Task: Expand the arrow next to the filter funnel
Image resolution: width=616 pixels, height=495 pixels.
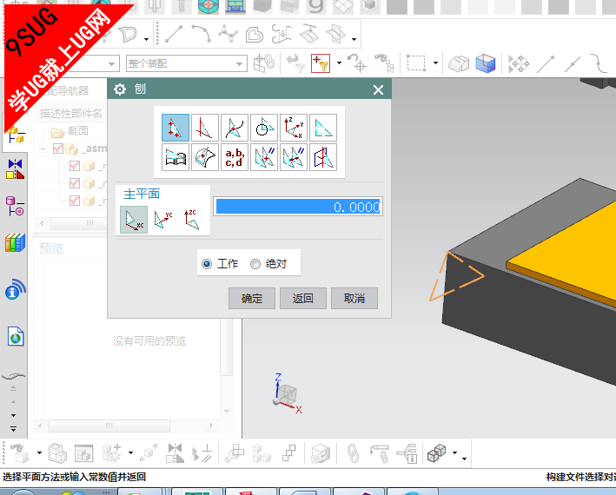Action: click(x=339, y=63)
